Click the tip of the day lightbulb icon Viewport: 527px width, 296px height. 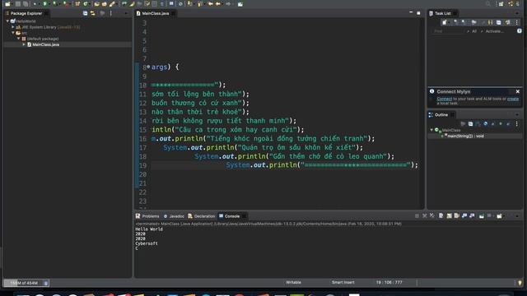tap(520, 283)
